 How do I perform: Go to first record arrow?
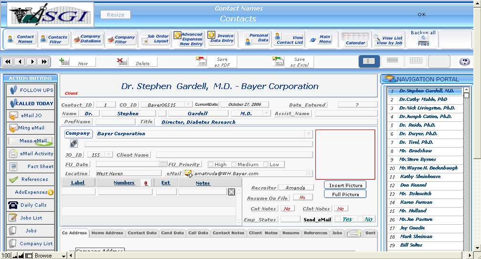8,61
